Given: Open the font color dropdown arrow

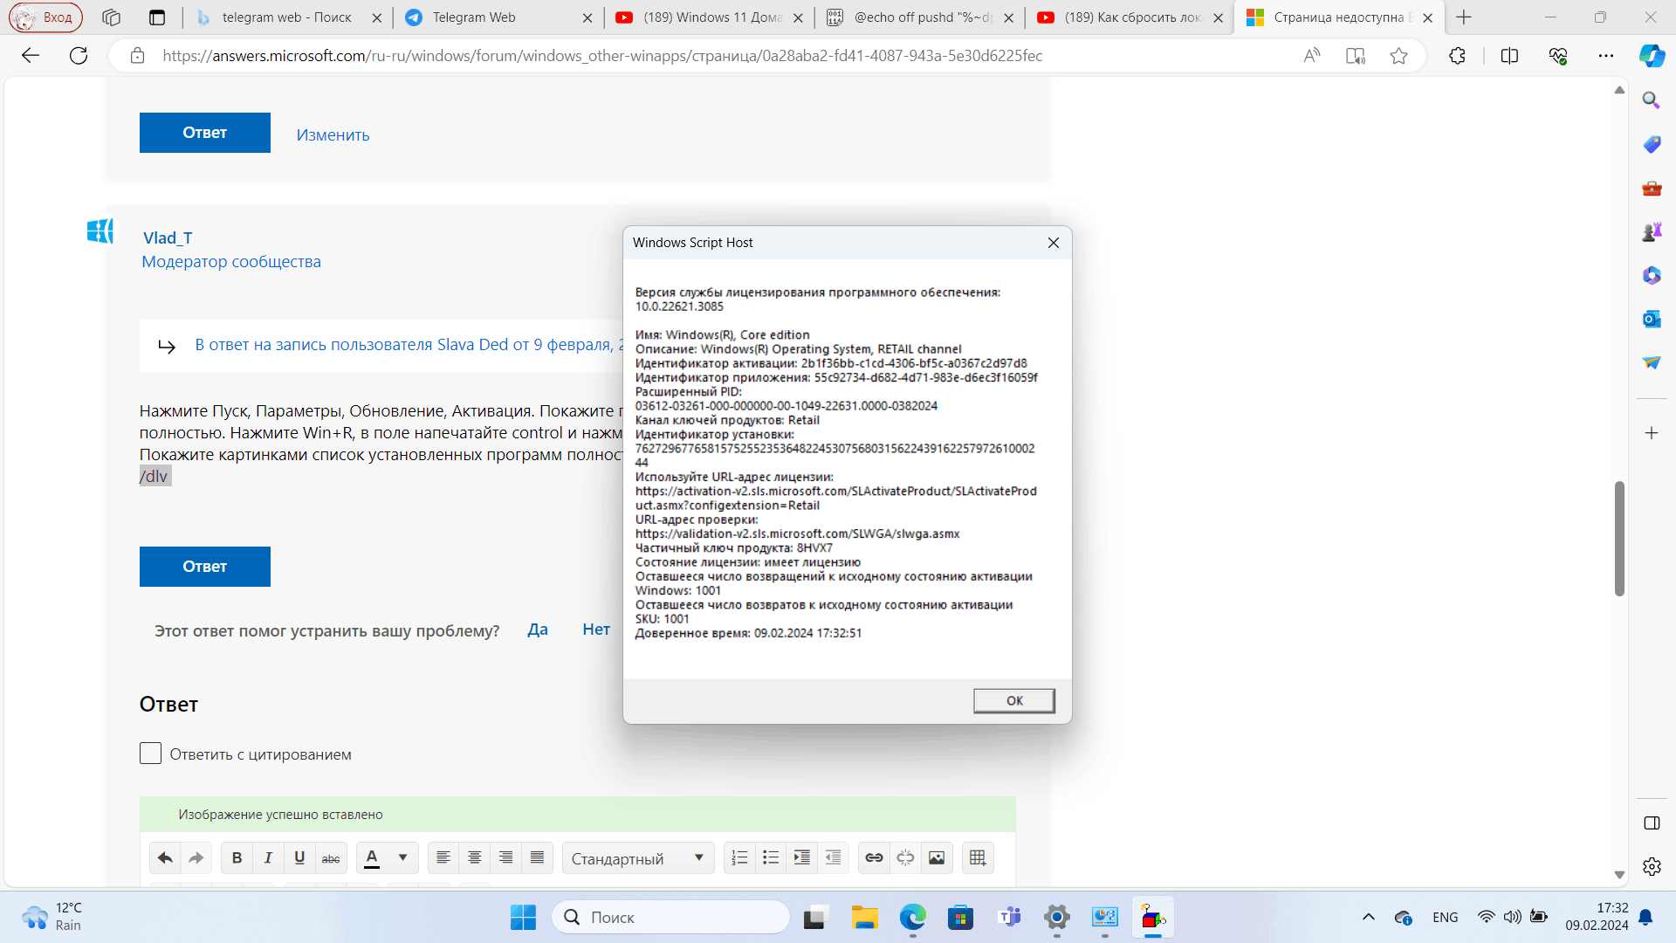Looking at the screenshot, I should point(402,858).
